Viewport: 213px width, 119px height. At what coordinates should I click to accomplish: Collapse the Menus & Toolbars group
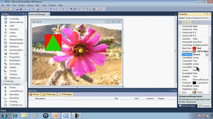click(3, 84)
